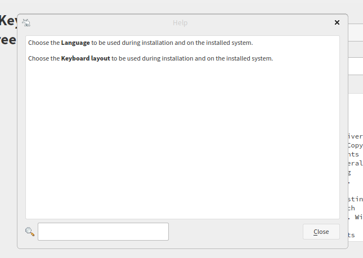Click the start of the first help sentence
The image size is (363, 258).
point(29,43)
